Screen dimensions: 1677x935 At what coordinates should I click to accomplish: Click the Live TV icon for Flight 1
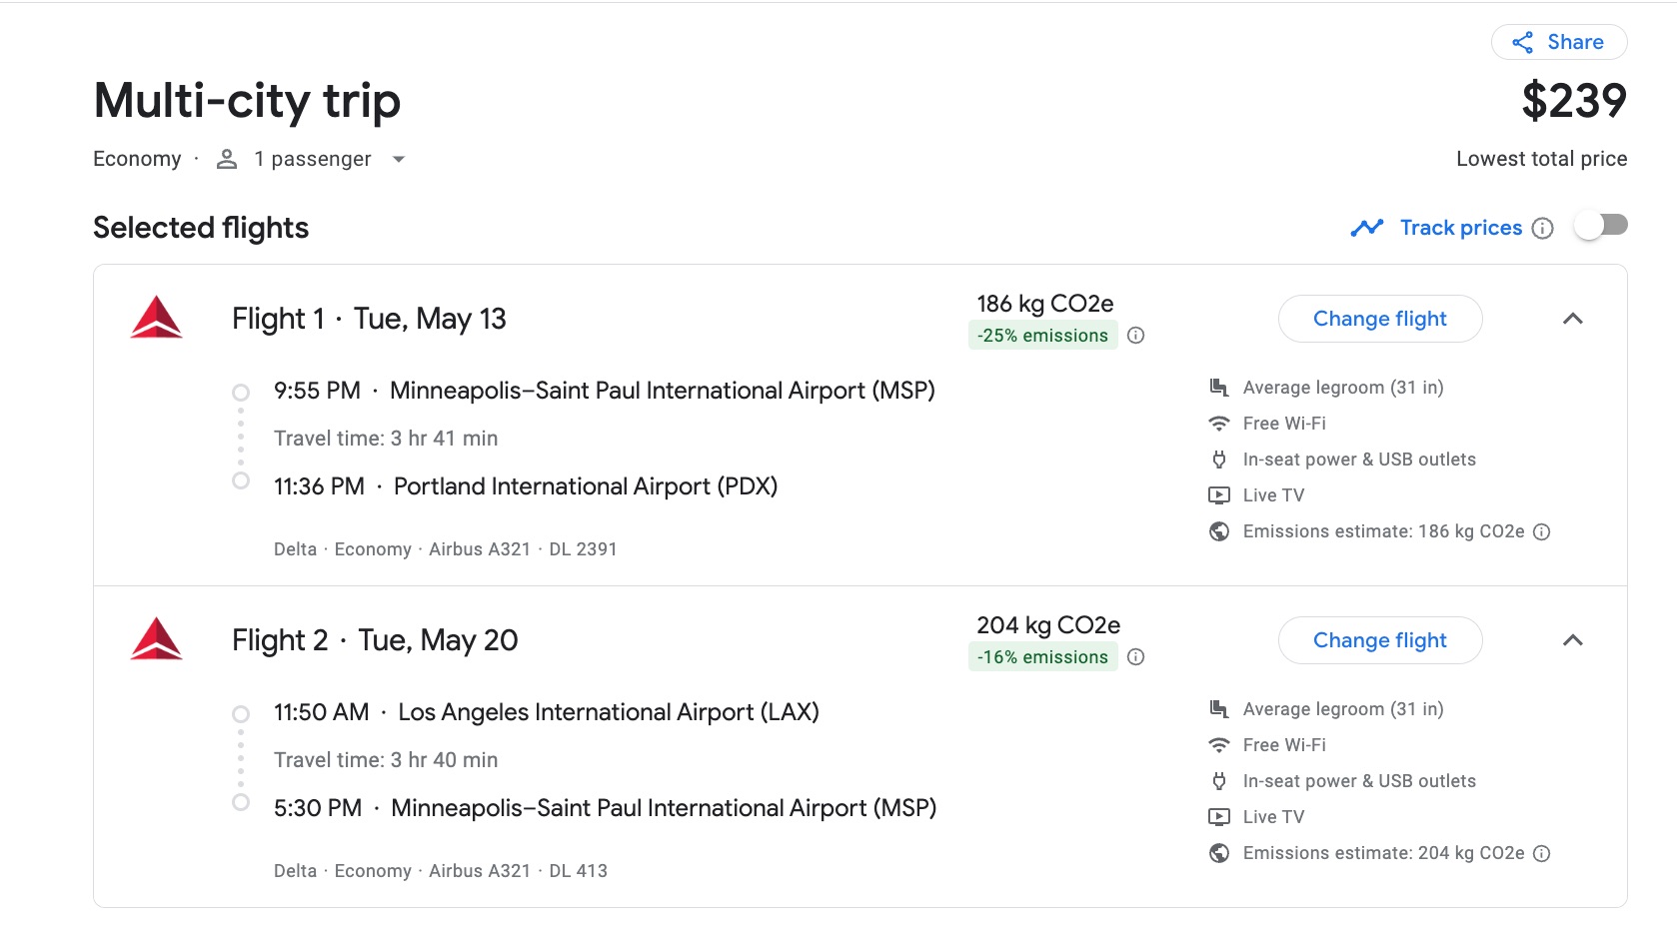[1218, 494]
